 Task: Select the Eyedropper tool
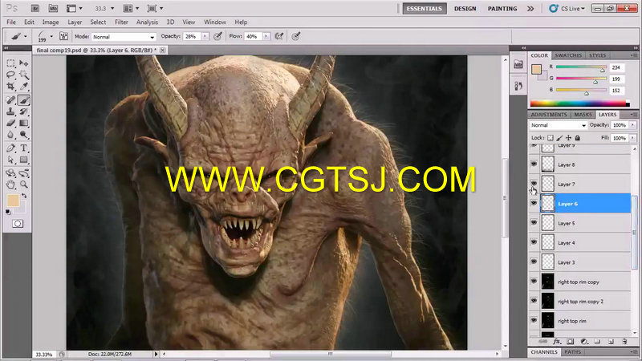tap(24, 86)
